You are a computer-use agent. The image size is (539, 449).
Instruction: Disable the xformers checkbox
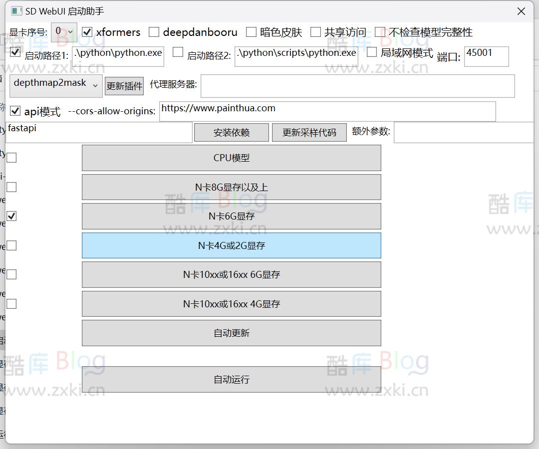[87, 32]
